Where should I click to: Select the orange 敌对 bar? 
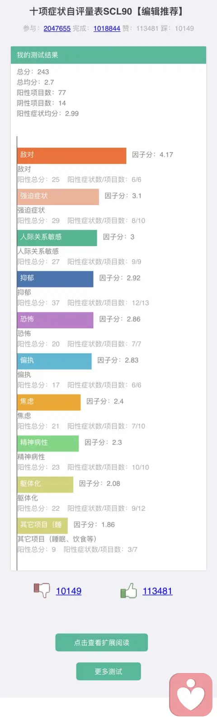[x=72, y=156]
